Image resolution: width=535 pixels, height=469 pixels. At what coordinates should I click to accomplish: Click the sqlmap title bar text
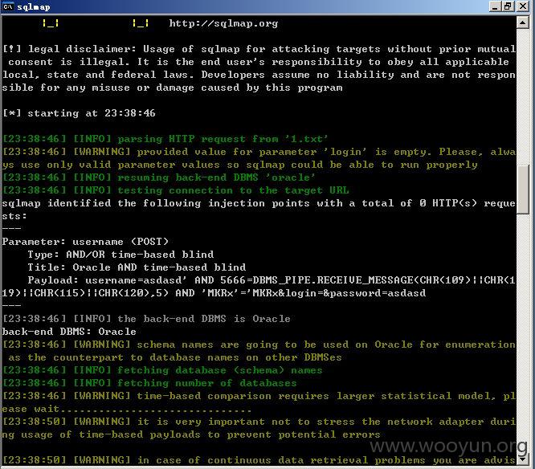[x=34, y=6]
